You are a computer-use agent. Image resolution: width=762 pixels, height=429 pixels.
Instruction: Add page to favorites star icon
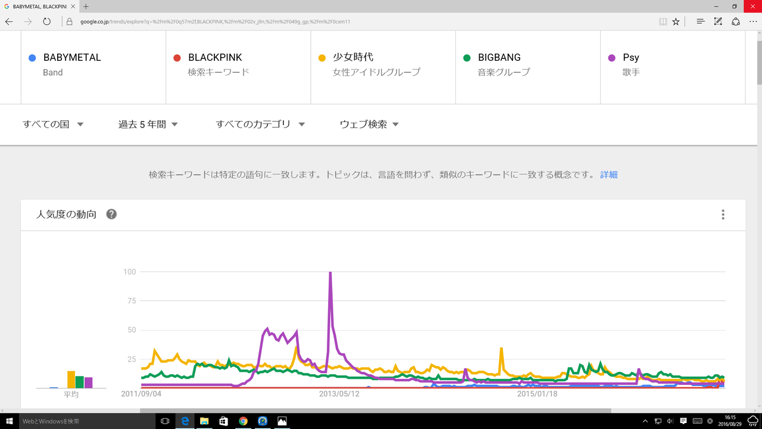click(676, 21)
